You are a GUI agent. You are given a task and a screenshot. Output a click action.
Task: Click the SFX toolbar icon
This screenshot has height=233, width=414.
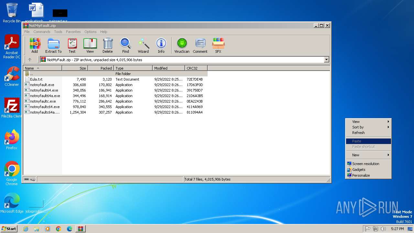point(218,45)
